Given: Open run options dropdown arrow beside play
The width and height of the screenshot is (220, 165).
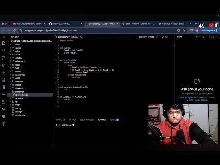Looking at the screenshot, I should (x=159, y=37).
